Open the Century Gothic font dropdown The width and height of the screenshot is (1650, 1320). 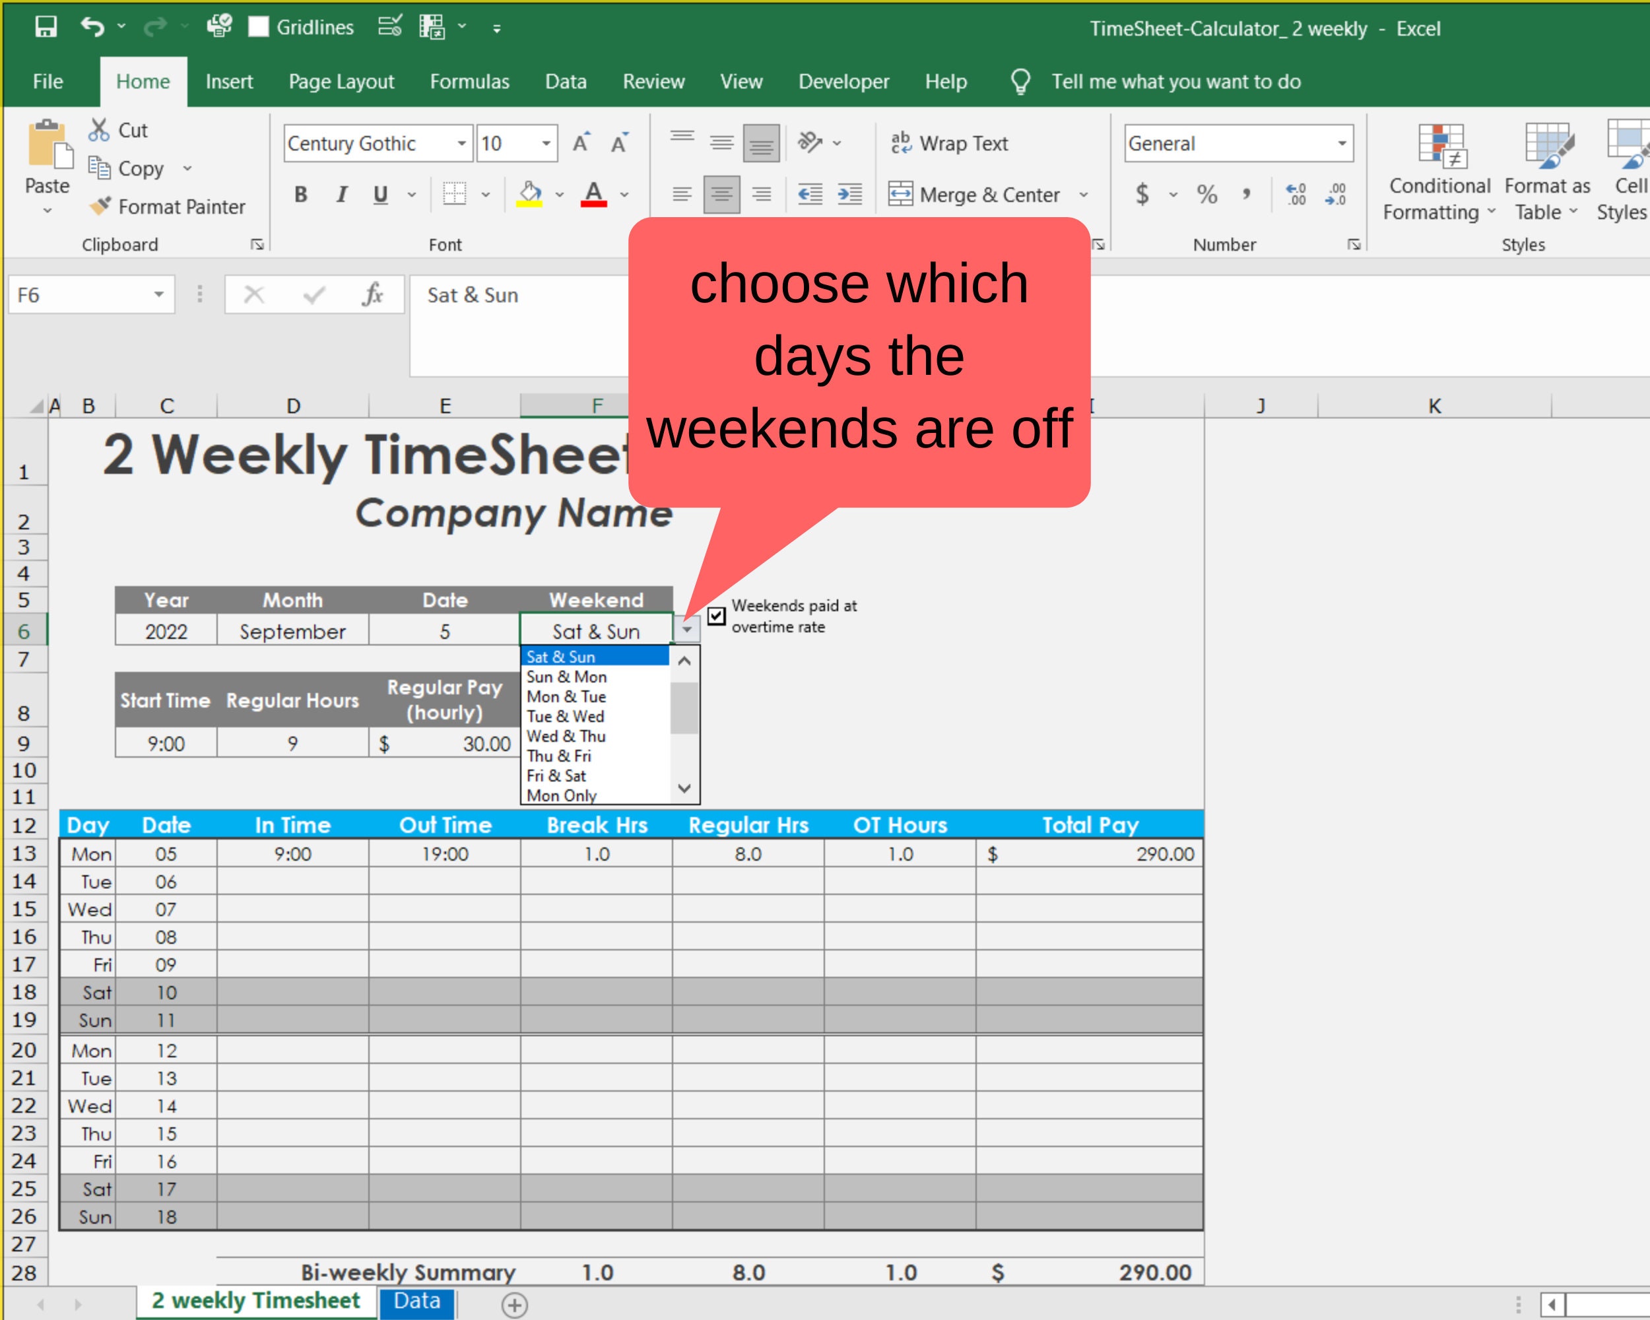pyautogui.click(x=461, y=143)
